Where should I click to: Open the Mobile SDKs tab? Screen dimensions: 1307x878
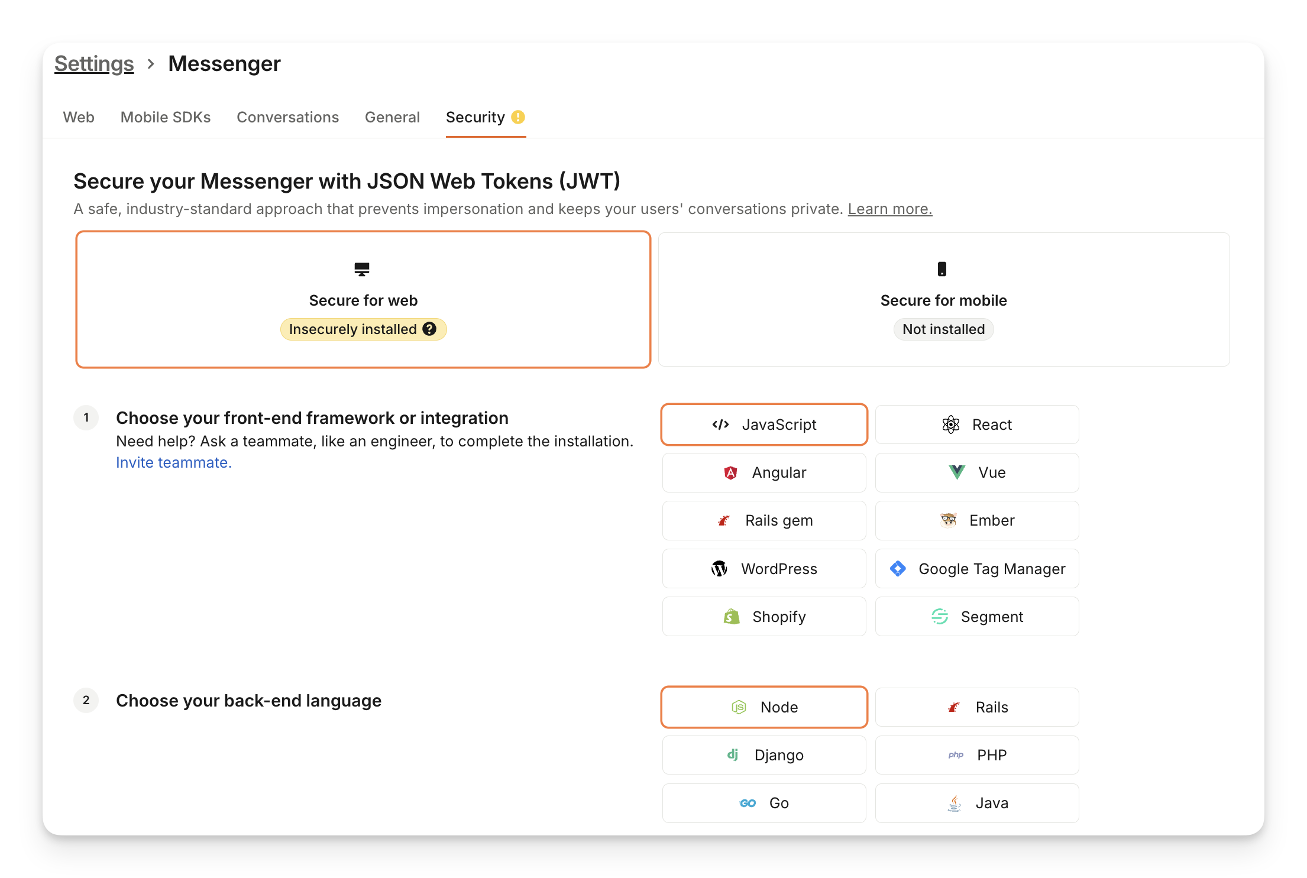(166, 117)
